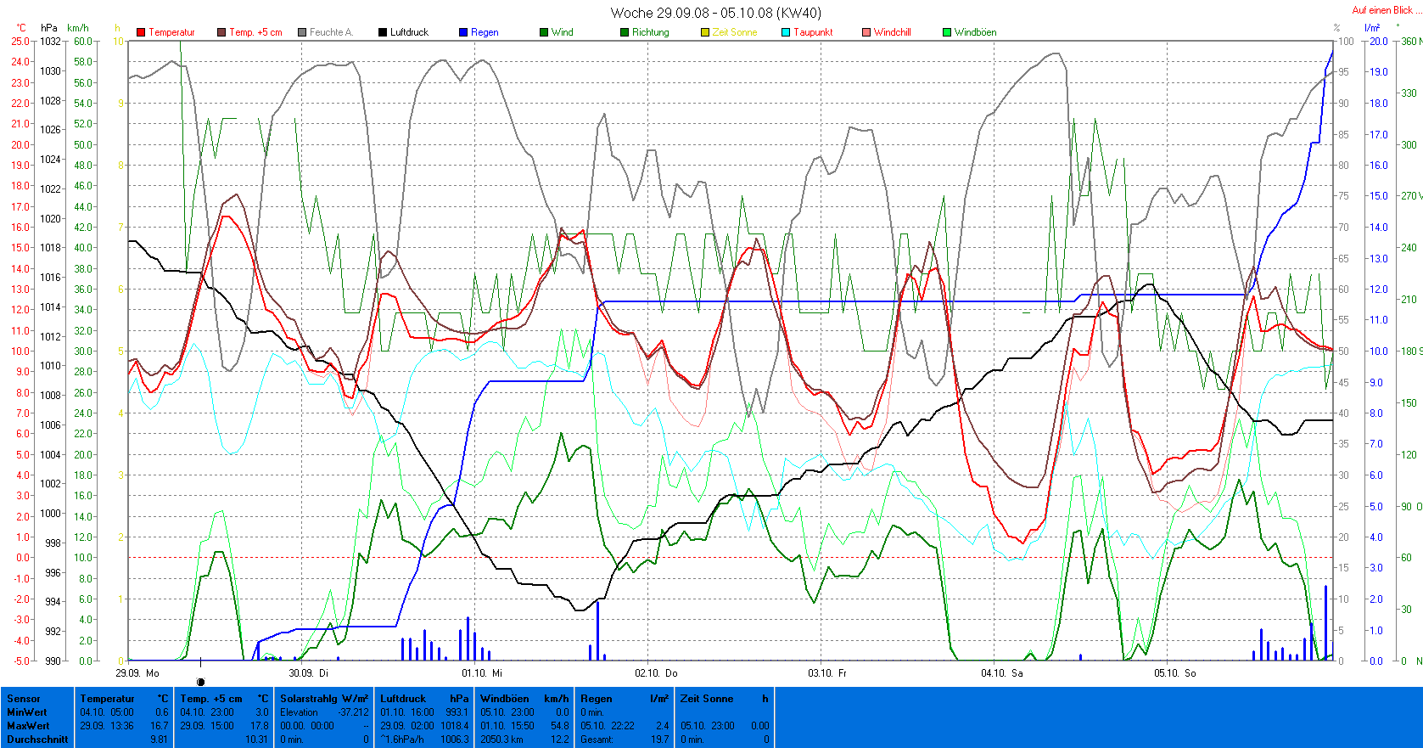Click the cyan Taupunkt legend square

(x=786, y=32)
